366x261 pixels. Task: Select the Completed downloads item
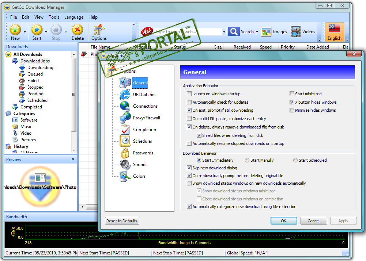31,107
